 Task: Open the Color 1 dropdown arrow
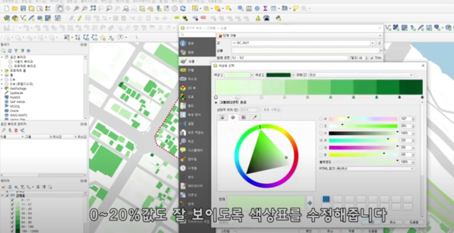click(x=252, y=75)
